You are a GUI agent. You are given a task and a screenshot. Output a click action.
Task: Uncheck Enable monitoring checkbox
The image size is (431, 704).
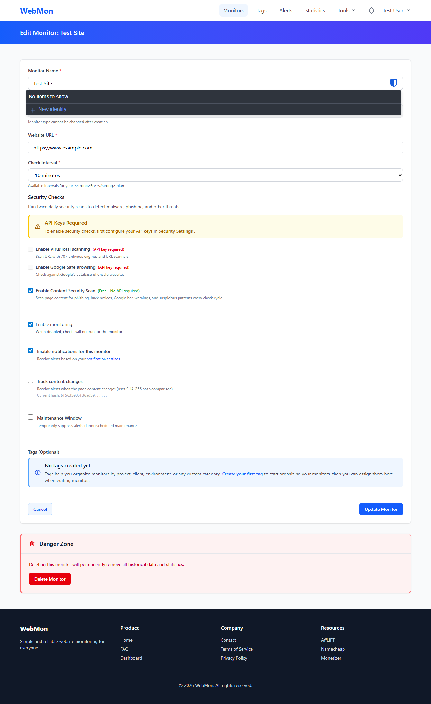(x=31, y=324)
